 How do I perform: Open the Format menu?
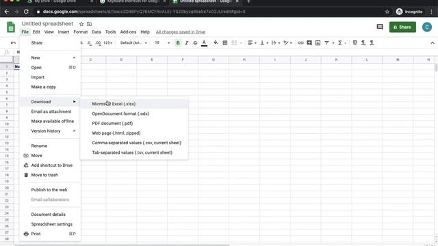(x=81, y=32)
